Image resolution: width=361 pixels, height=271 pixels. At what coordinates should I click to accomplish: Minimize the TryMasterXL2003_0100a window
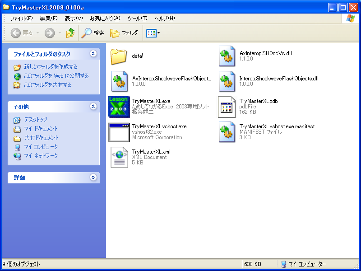[x=333, y=8]
